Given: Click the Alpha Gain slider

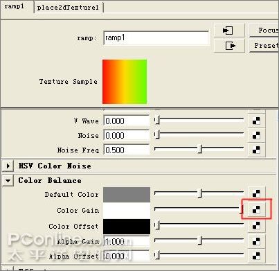Looking at the screenshot, I should point(199,241).
